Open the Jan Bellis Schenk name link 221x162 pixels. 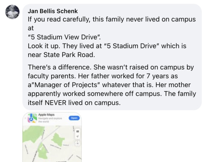tap(53, 11)
